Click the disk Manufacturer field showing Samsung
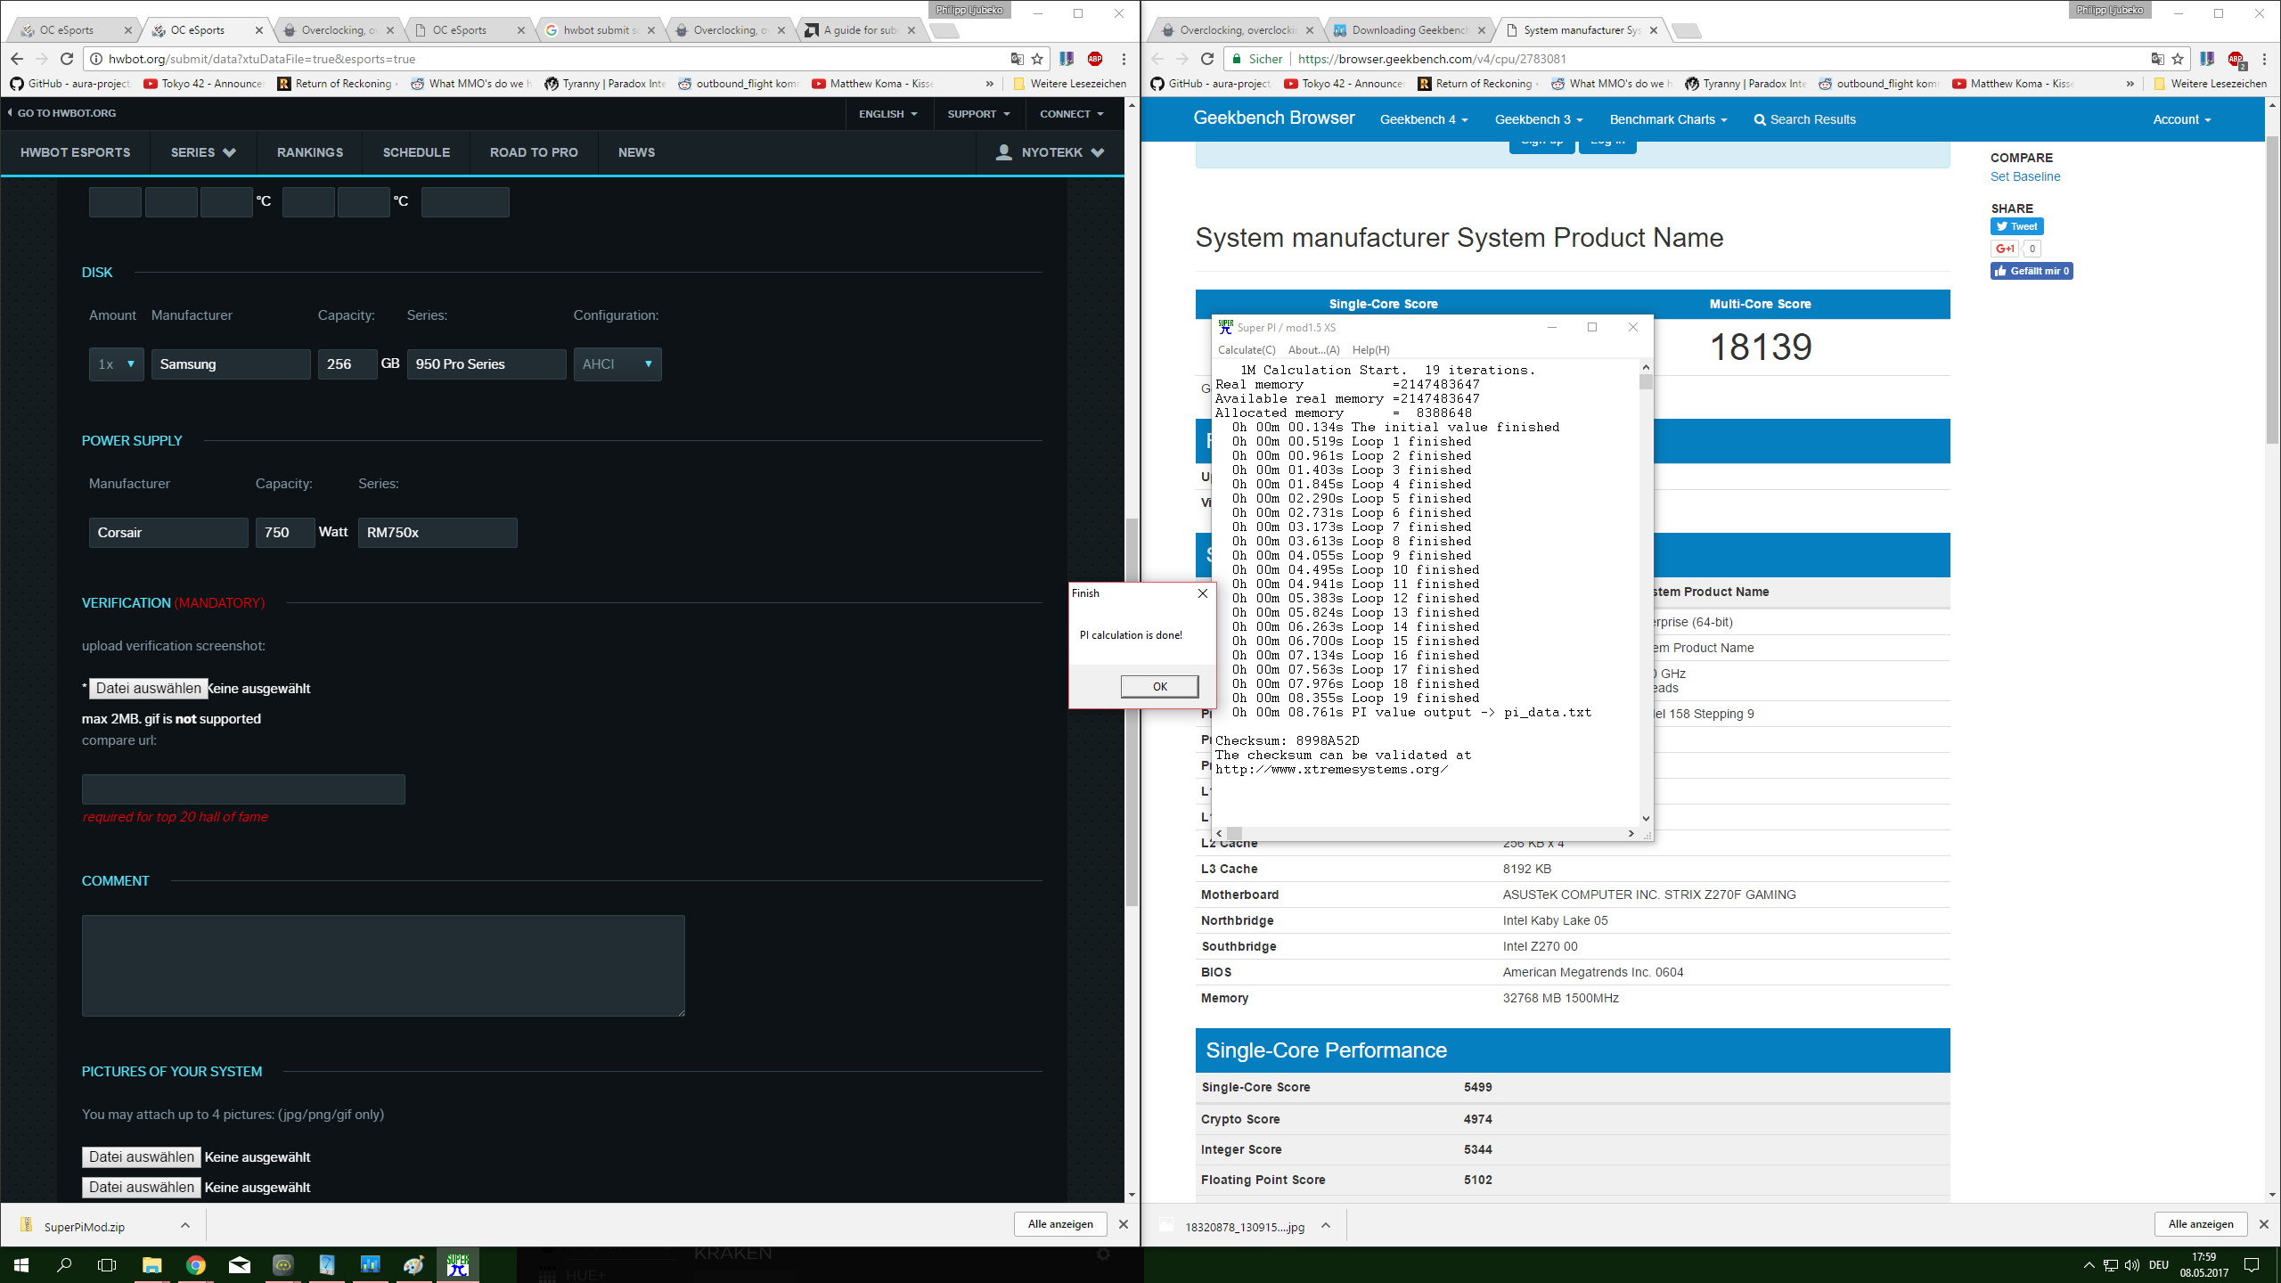2281x1283 pixels. (x=231, y=364)
